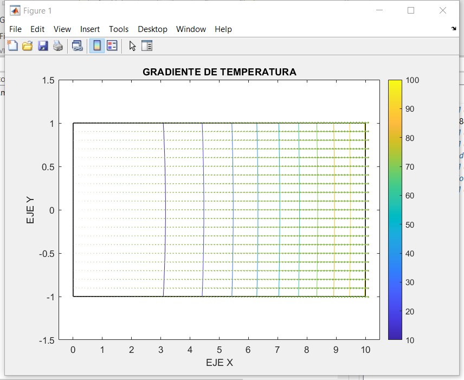
Task: Click the MATLAB logo in the title bar
Action: (15, 10)
